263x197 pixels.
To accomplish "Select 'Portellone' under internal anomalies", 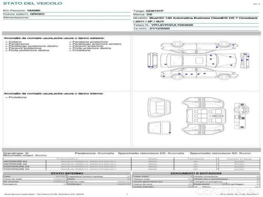I will [18, 97].
